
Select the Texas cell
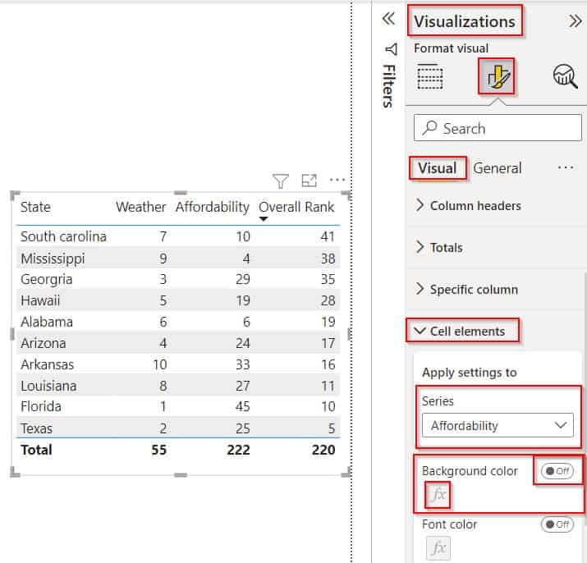(36, 428)
